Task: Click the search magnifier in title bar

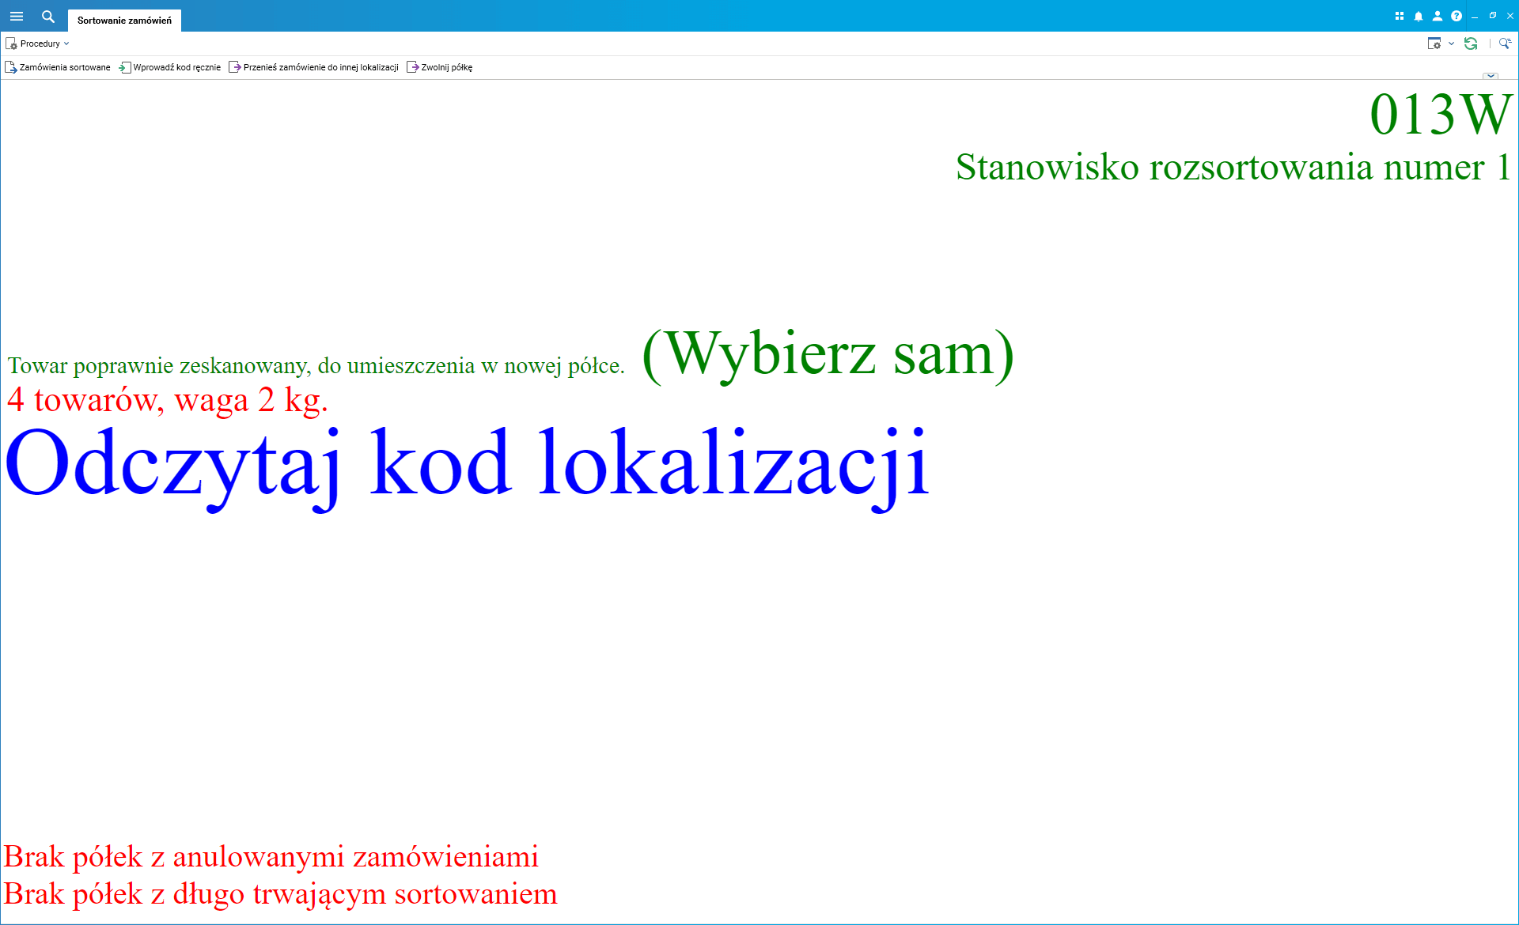Action: [48, 16]
